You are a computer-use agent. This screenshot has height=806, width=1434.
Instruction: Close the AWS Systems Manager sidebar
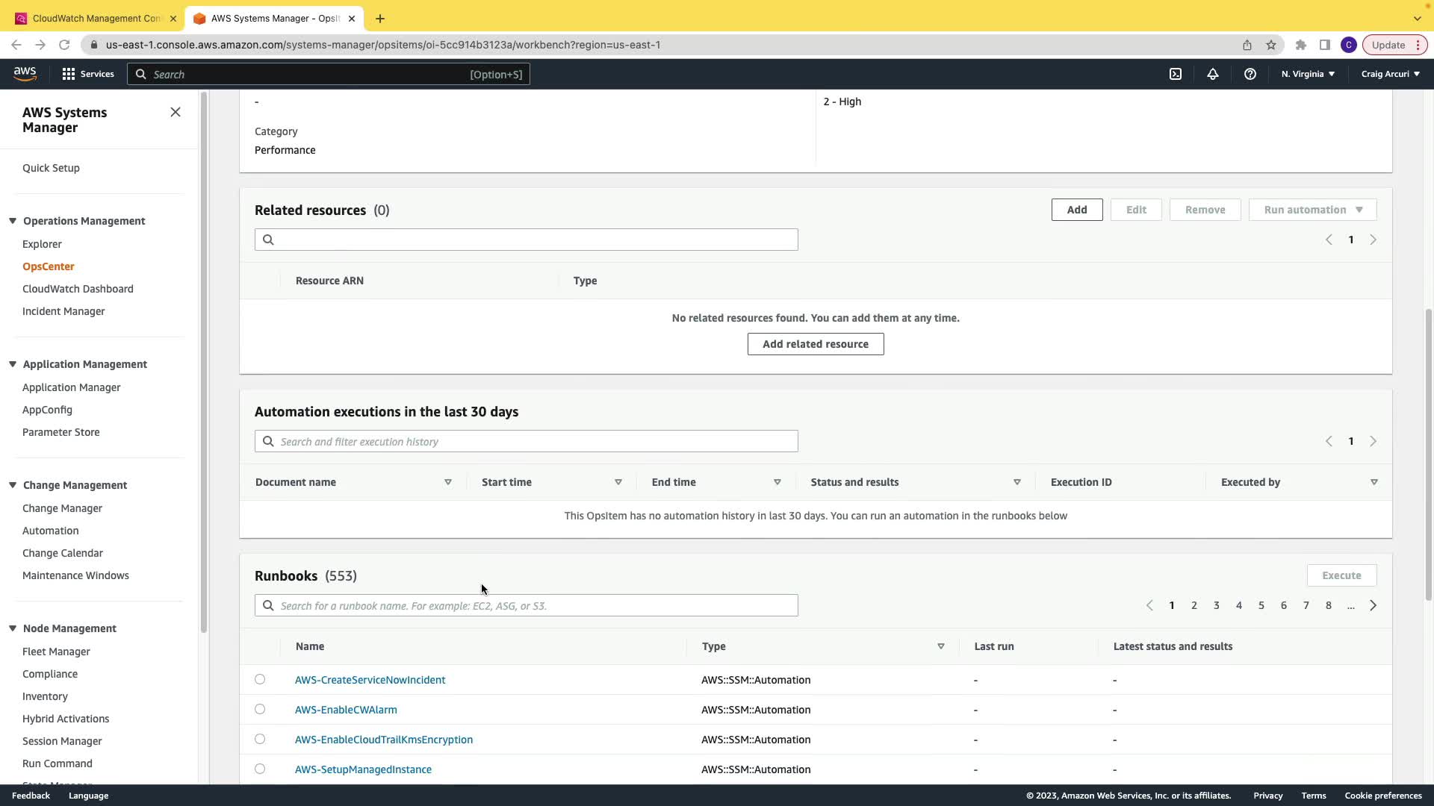(x=176, y=112)
